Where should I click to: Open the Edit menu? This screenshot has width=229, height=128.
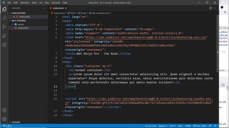tap(15, 2)
